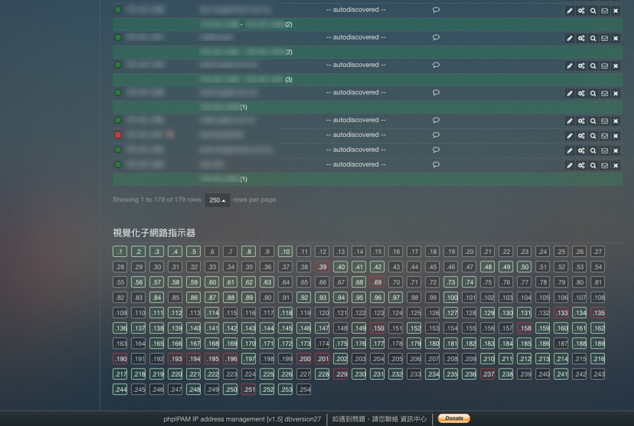Viewport: 634px width, 426px height.
Task: Select address .10 in the subnet map
Action: click(285, 251)
